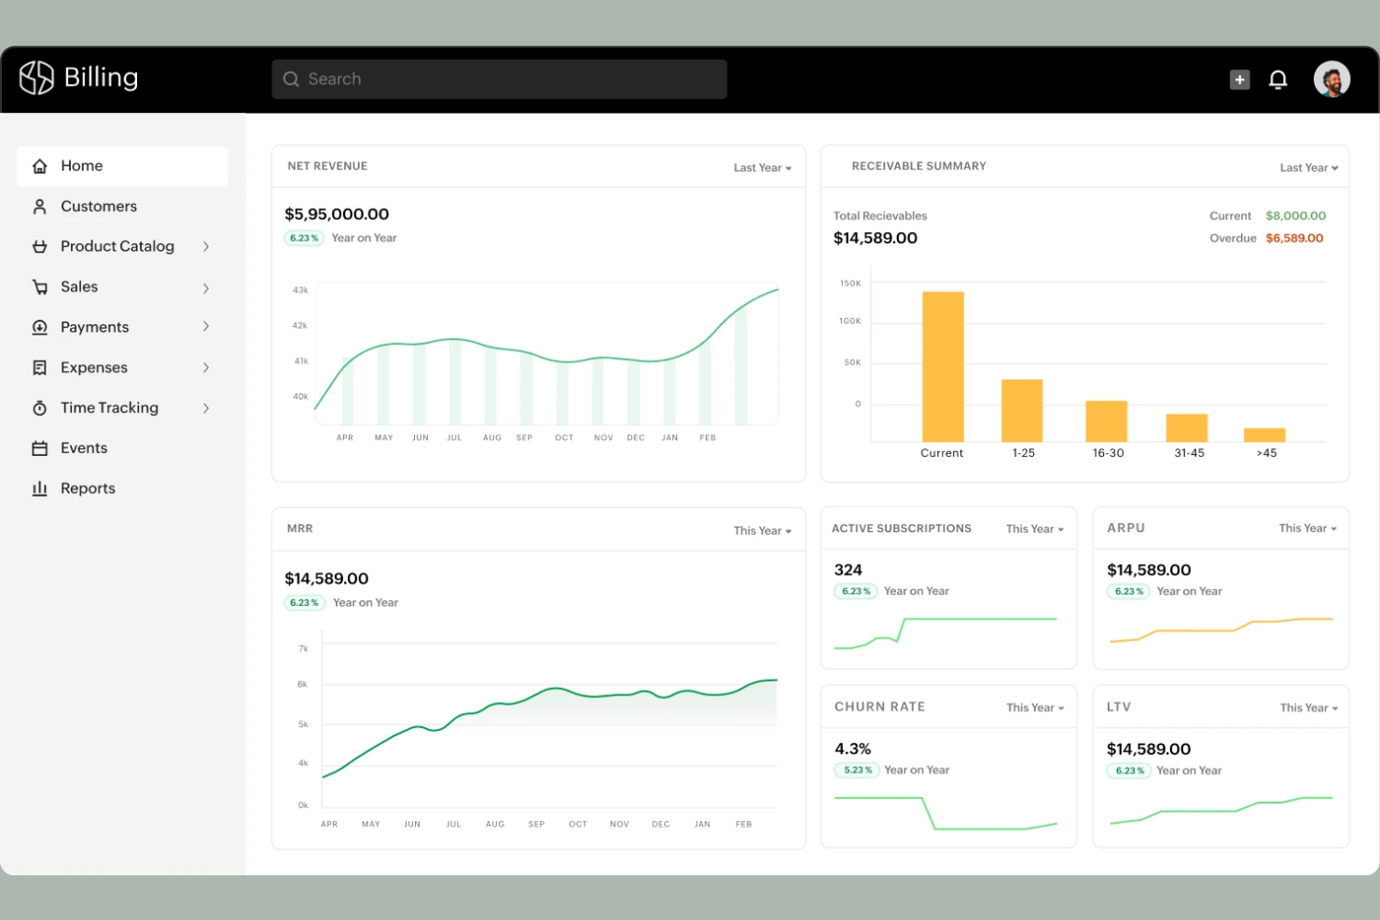Click the Net Revenue line chart
1380x920 pixels.
coord(546,354)
